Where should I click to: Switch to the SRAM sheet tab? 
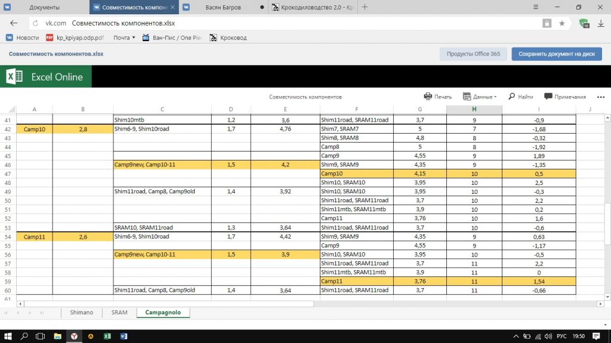(119, 312)
